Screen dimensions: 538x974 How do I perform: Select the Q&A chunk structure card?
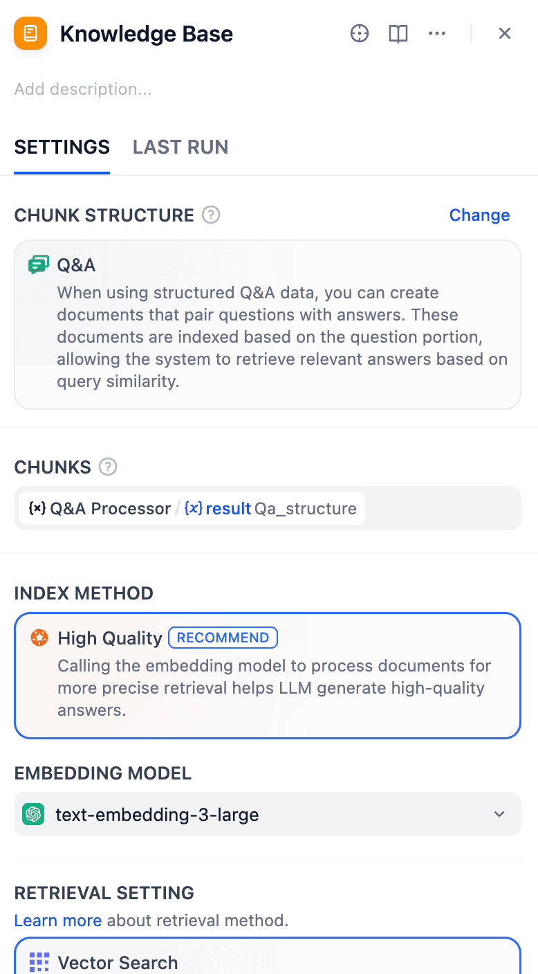click(267, 324)
